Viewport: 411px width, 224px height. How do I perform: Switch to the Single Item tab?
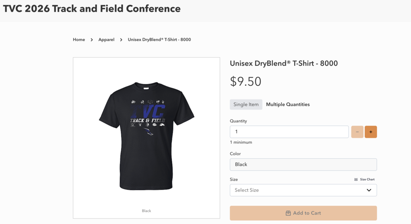(x=246, y=105)
